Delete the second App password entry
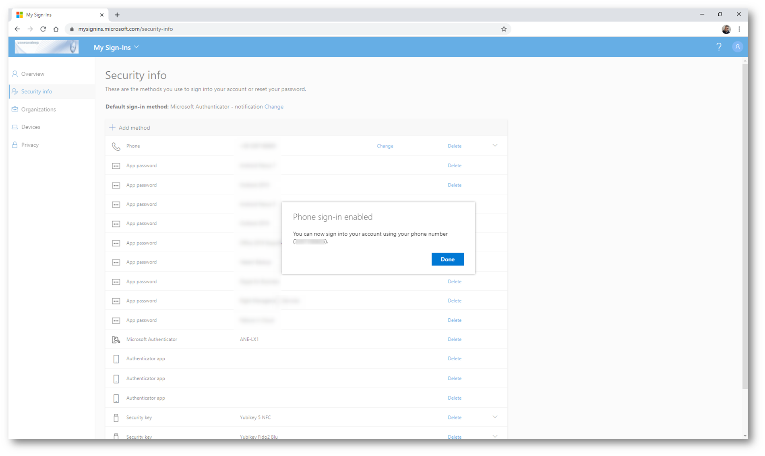The width and height of the screenshot is (765, 456). pos(455,185)
